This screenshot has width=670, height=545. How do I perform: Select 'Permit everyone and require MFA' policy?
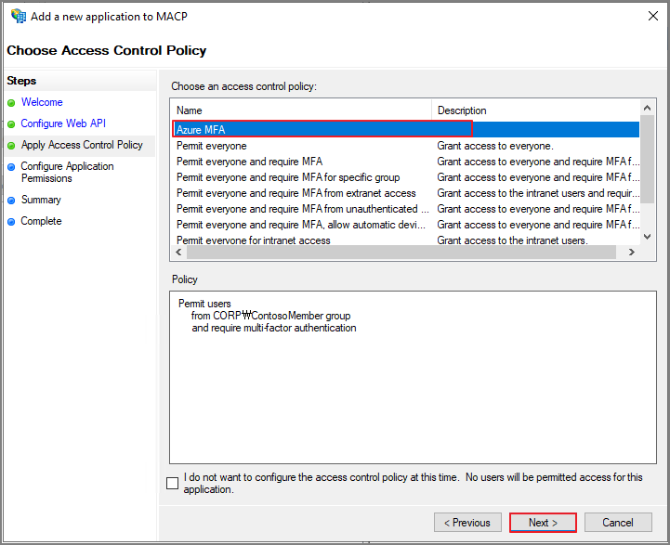(250, 162)
